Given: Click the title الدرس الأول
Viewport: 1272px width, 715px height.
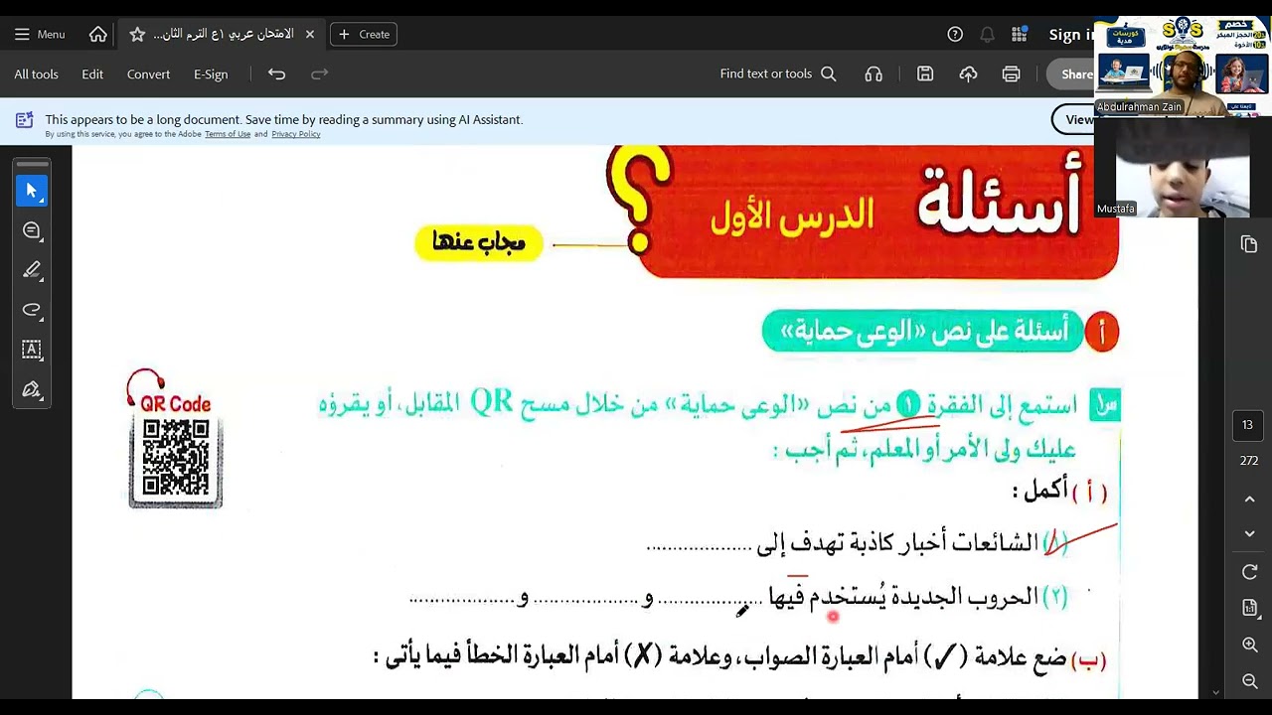Looking at the screenshot, I should 792,216.
